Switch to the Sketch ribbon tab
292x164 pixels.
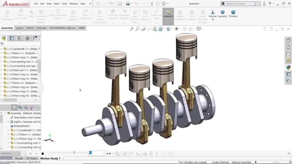coord(30,28)
